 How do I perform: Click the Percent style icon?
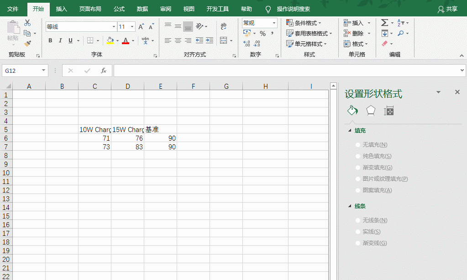coord(262,33)
